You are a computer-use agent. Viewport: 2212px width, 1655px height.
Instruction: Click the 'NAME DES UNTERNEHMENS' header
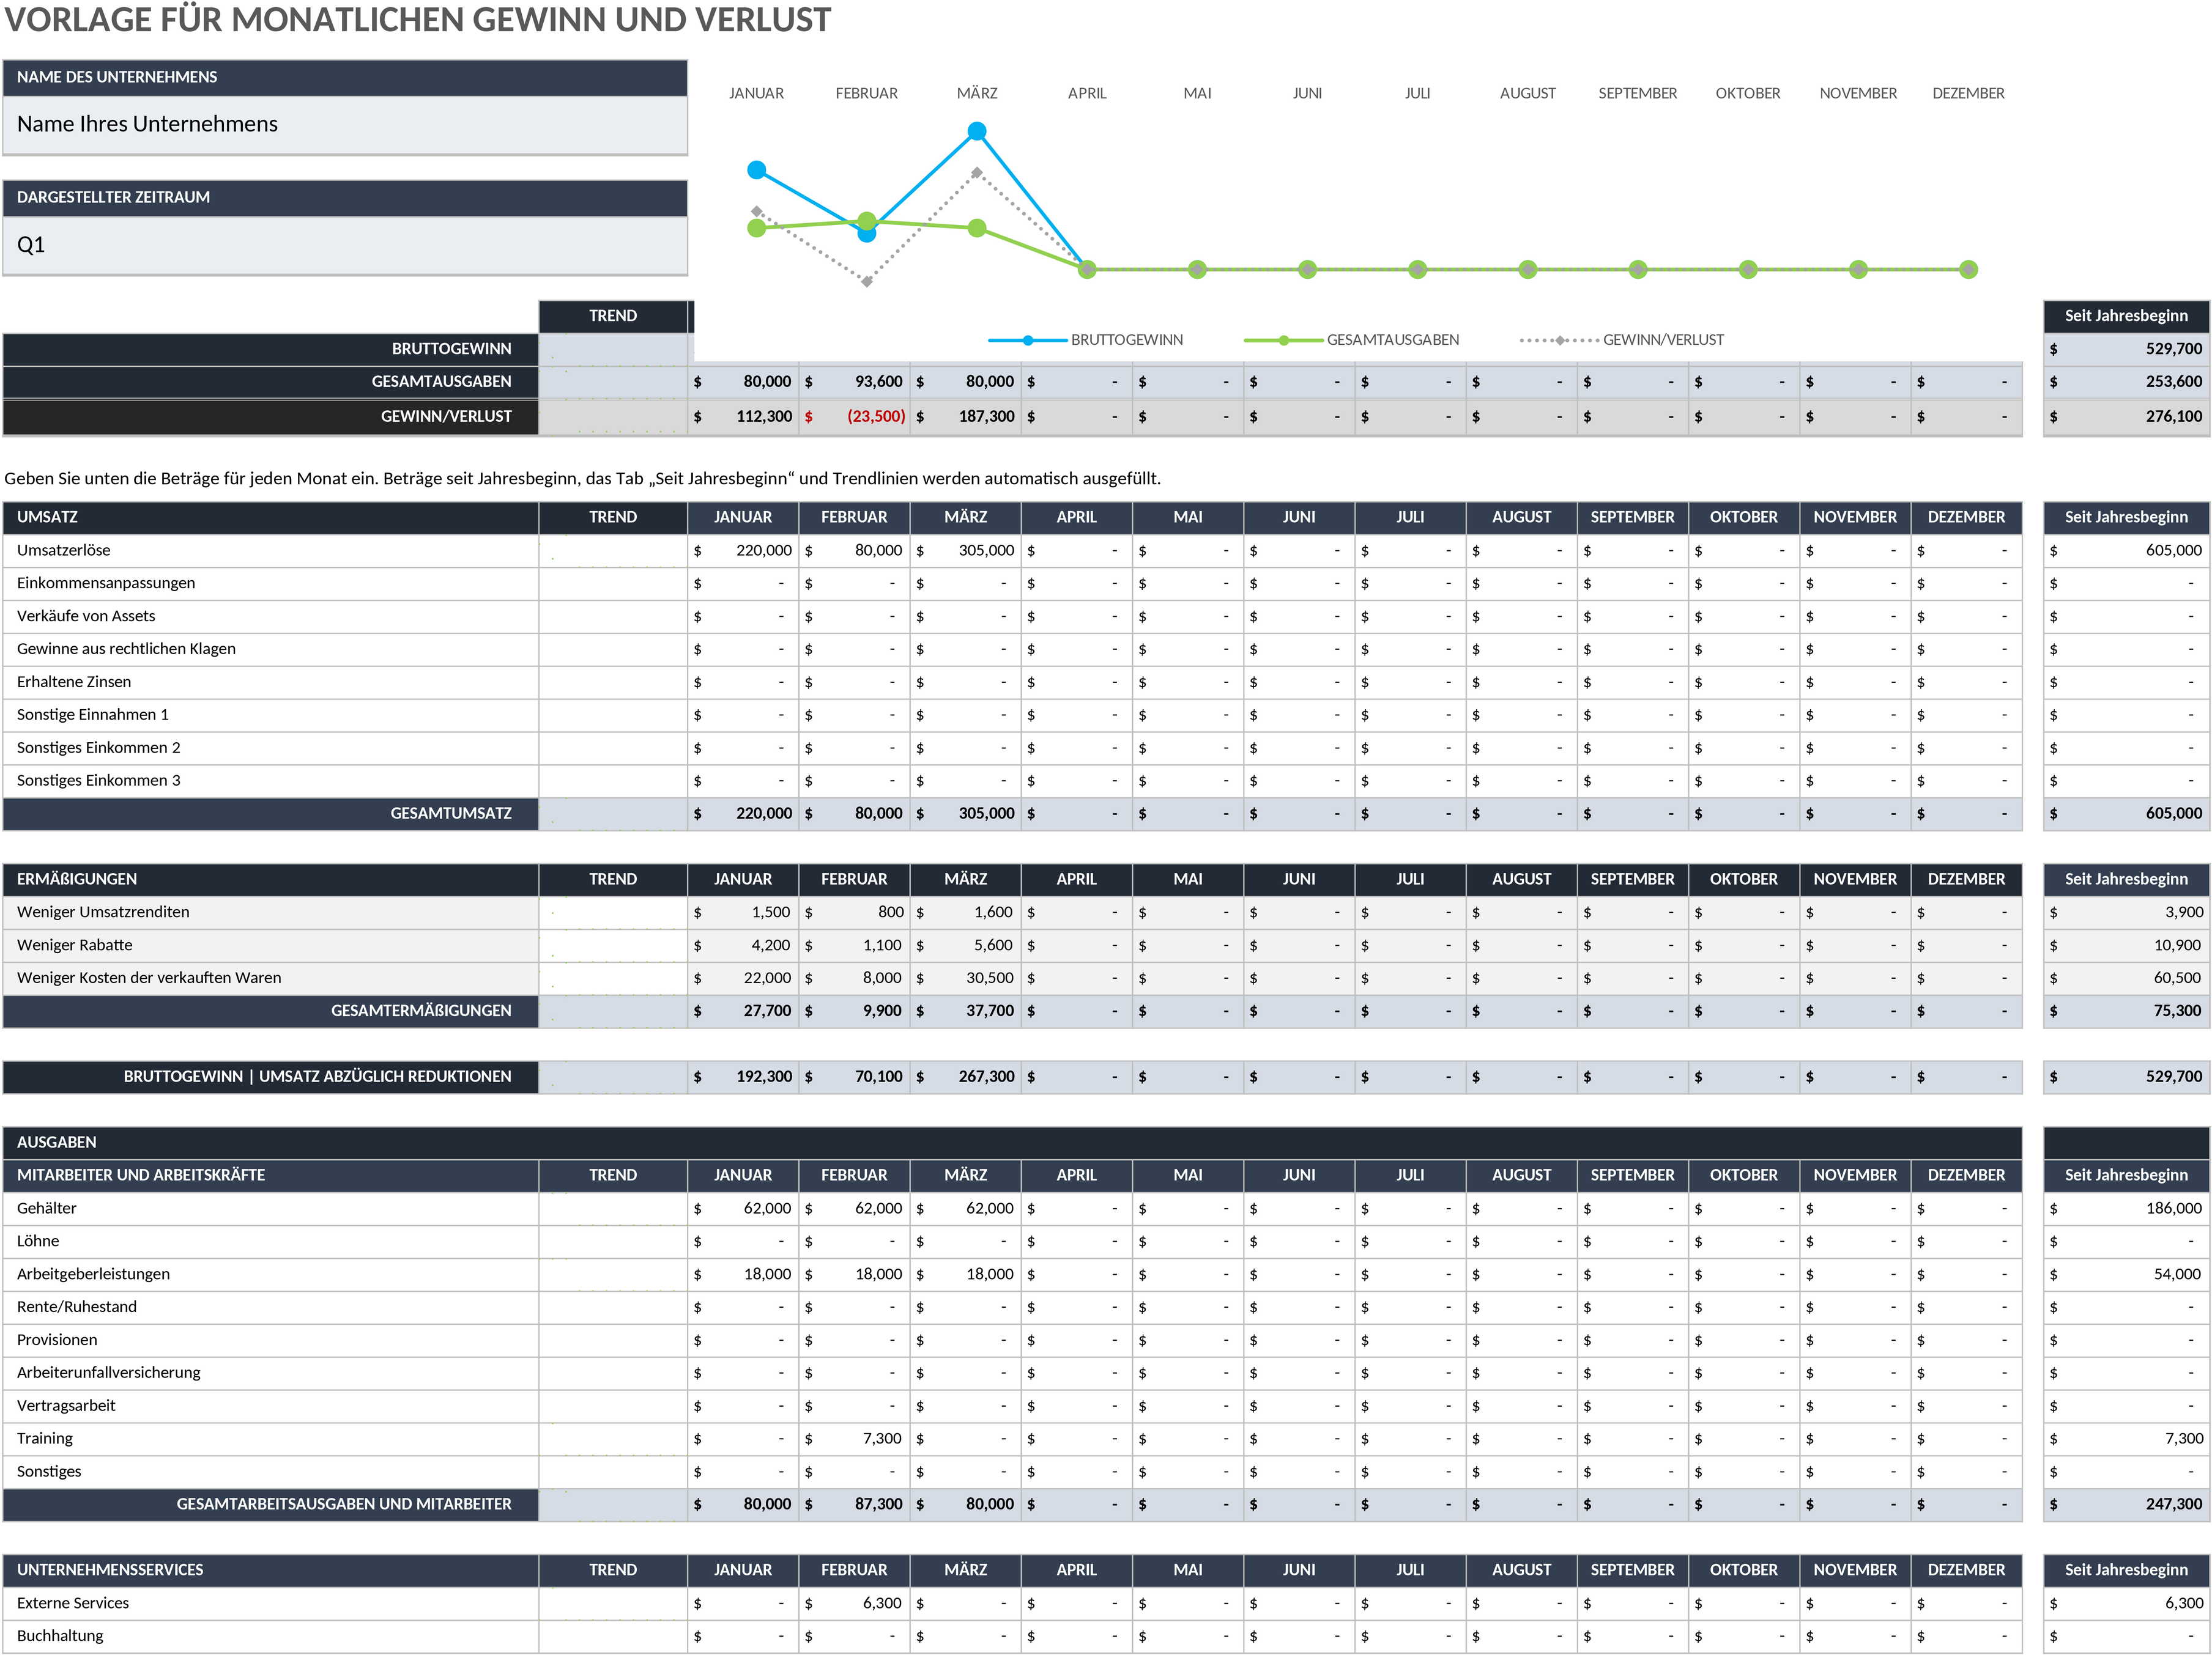coord(345,77)
